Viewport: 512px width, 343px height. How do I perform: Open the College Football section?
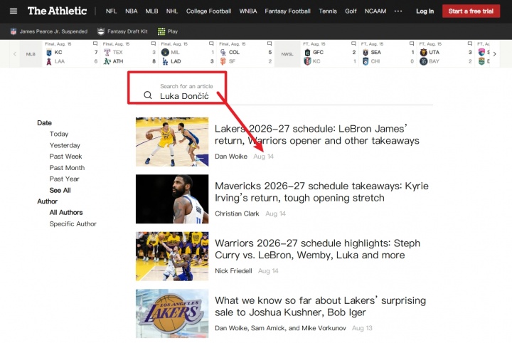coord(208,11)
